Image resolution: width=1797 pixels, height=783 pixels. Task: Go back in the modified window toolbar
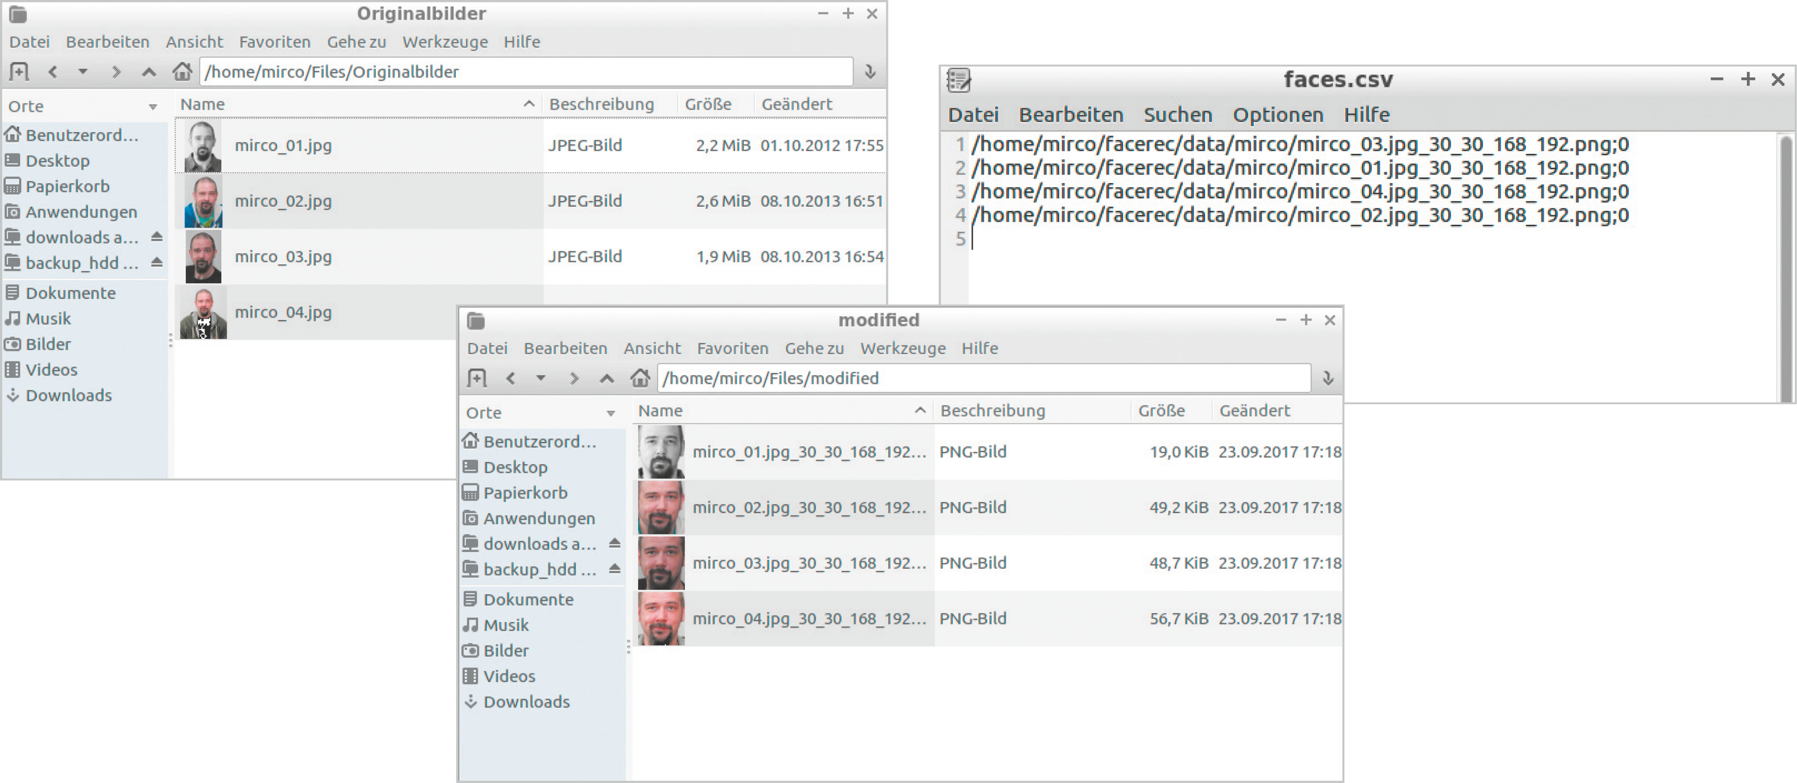(x=510, y=378)
